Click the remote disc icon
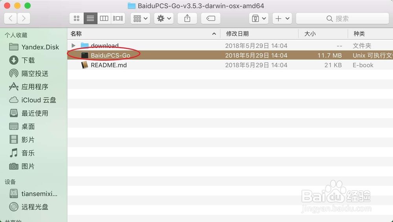Screen dimensions: 393x222 (x=13, y=207)
